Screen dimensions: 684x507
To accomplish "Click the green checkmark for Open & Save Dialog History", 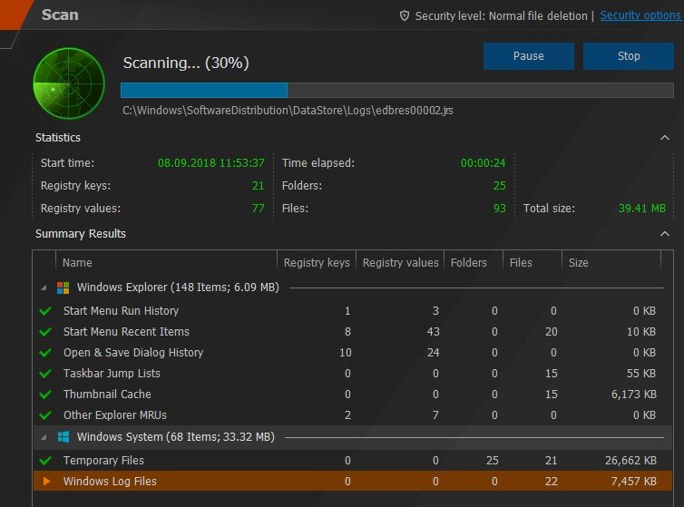I will (45, 353).
